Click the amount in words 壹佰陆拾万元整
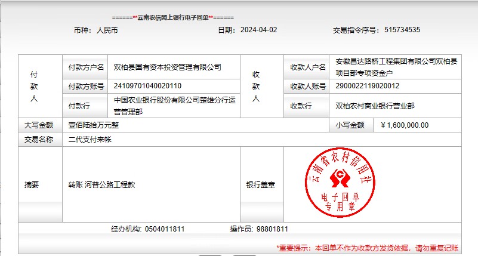 93,125
